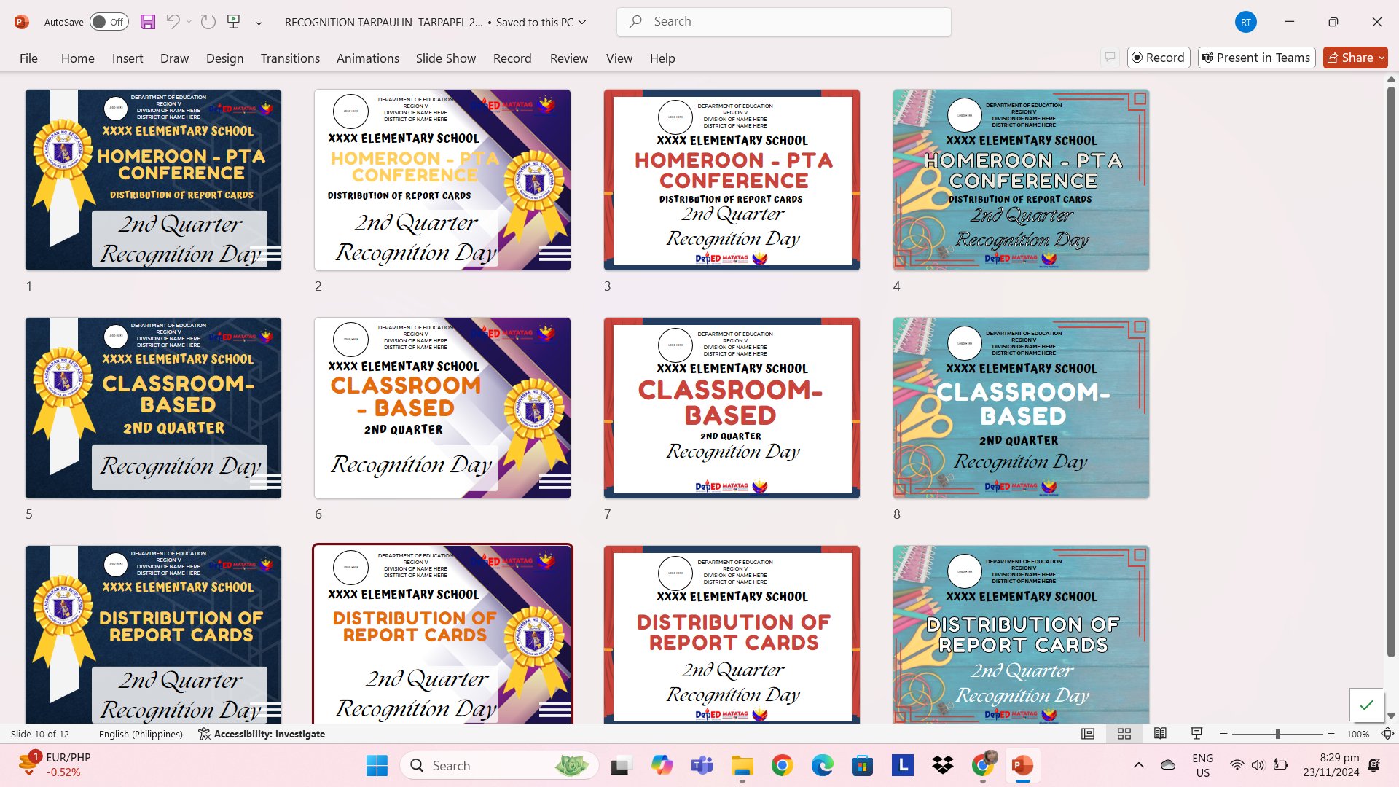Image resolution: width=1399 pixels, height=787 pixels.
Task: Switch to Normal view icon
Action: point(1088,734)
